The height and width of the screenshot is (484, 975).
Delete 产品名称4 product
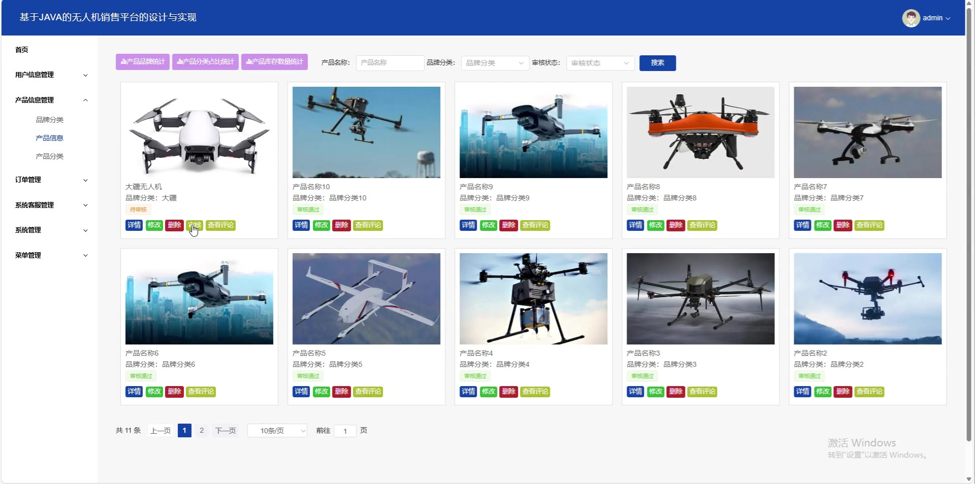(x=509, y=392)
